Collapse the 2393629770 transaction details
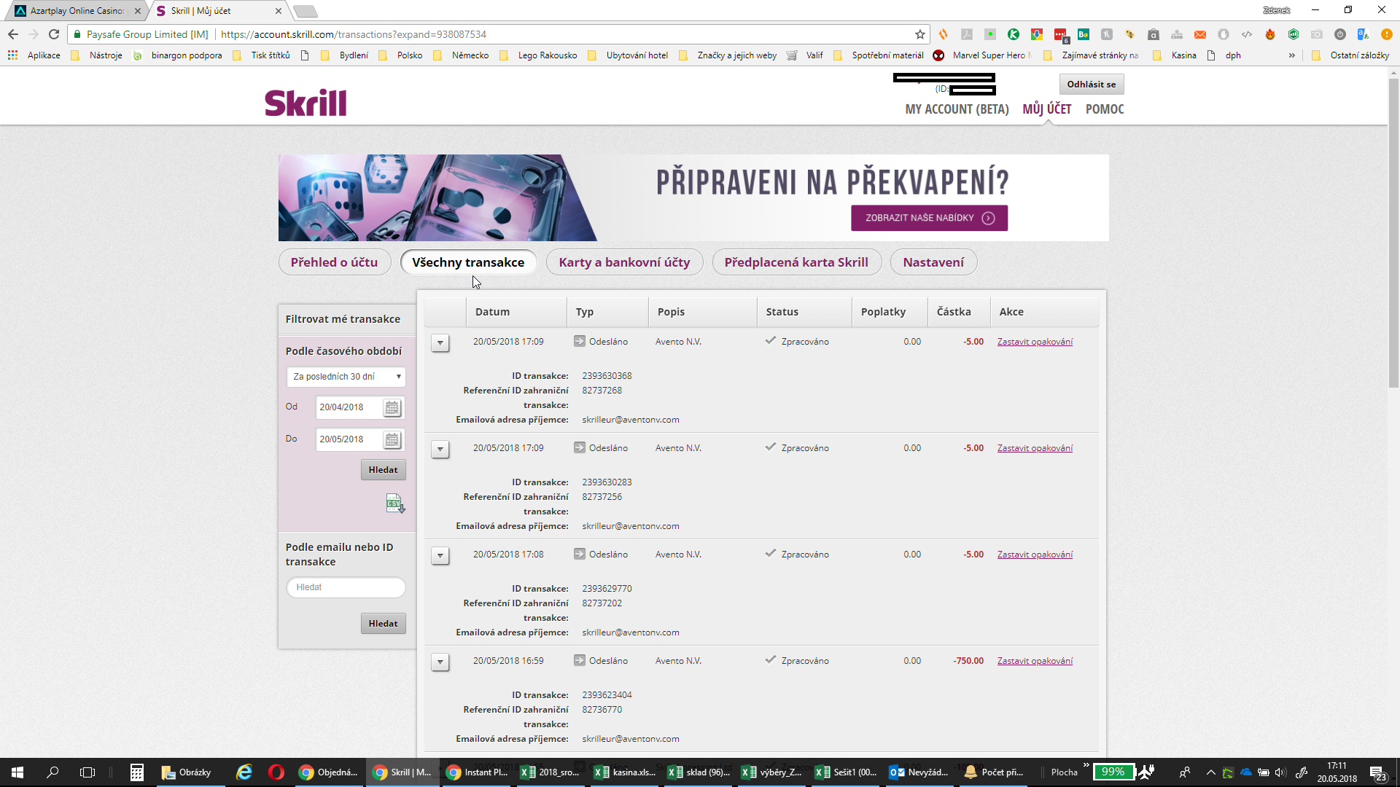Image resolution: width=1400 pixels, height=787 pixels. [440, 555]
